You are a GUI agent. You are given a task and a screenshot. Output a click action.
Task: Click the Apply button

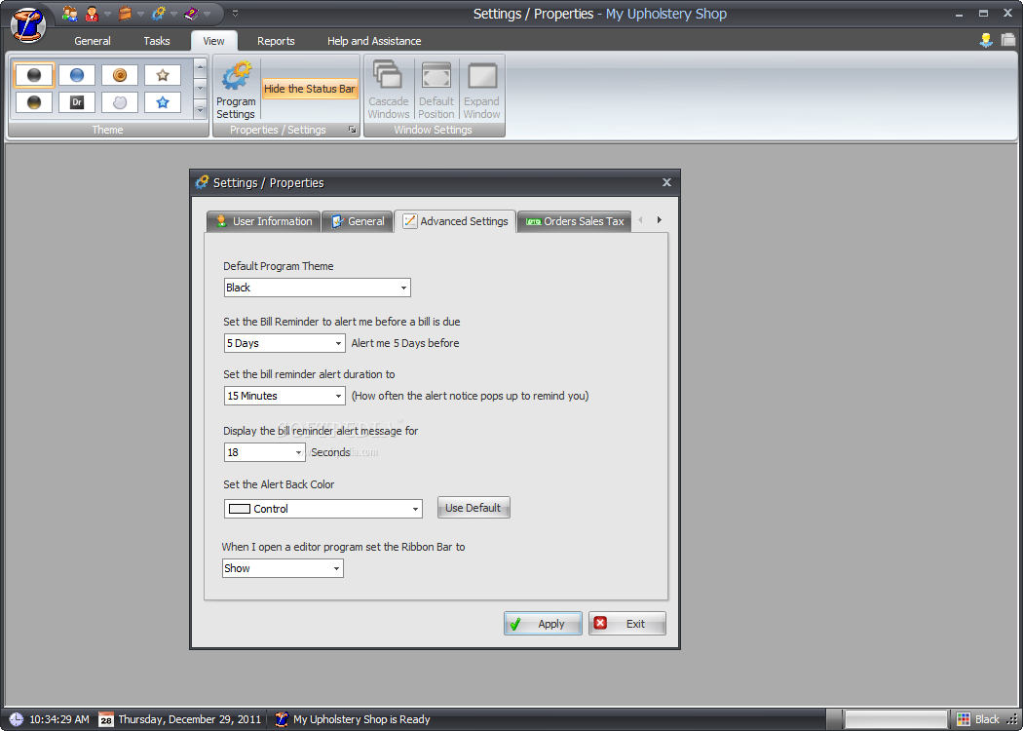[543, 624]
